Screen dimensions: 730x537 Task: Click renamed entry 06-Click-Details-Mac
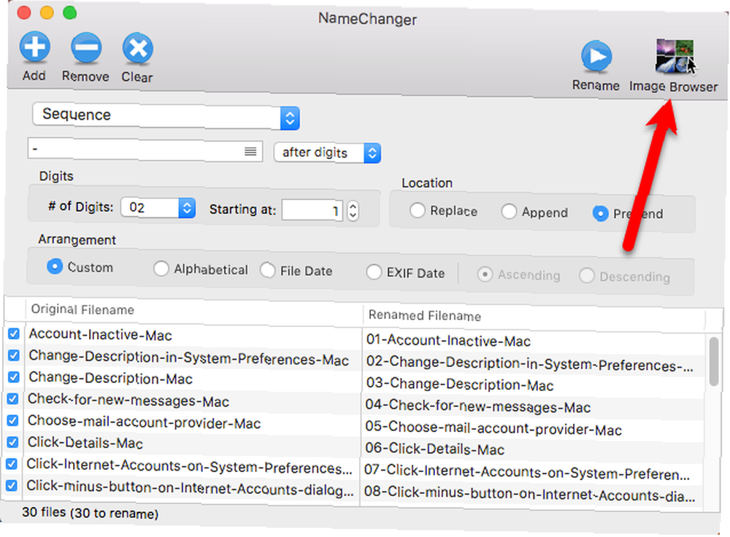435,449
